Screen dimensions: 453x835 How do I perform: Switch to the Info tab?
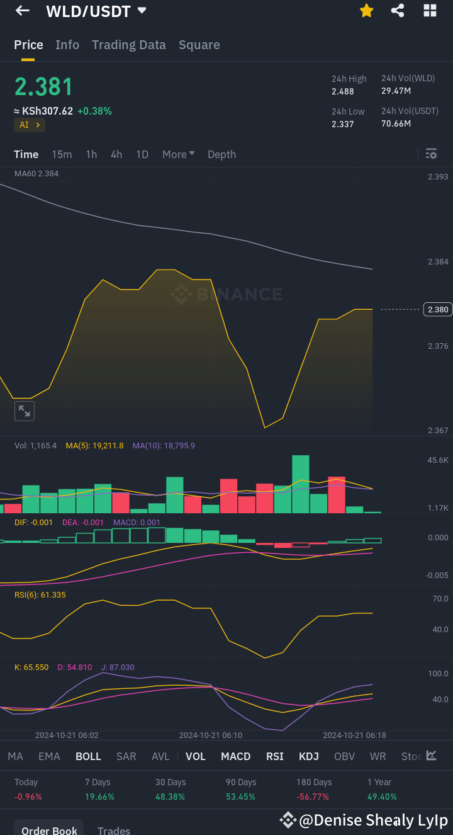tap(67, 45)
